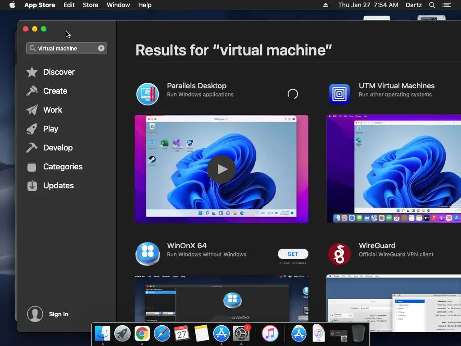Open the Edit menu
461x346 pixels.
tap(69, 5)
